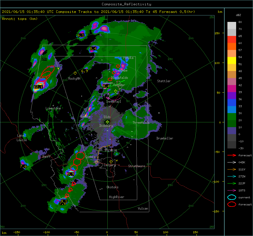Click the Sundre label
253x236 pixels.
[x=85, y=116]
